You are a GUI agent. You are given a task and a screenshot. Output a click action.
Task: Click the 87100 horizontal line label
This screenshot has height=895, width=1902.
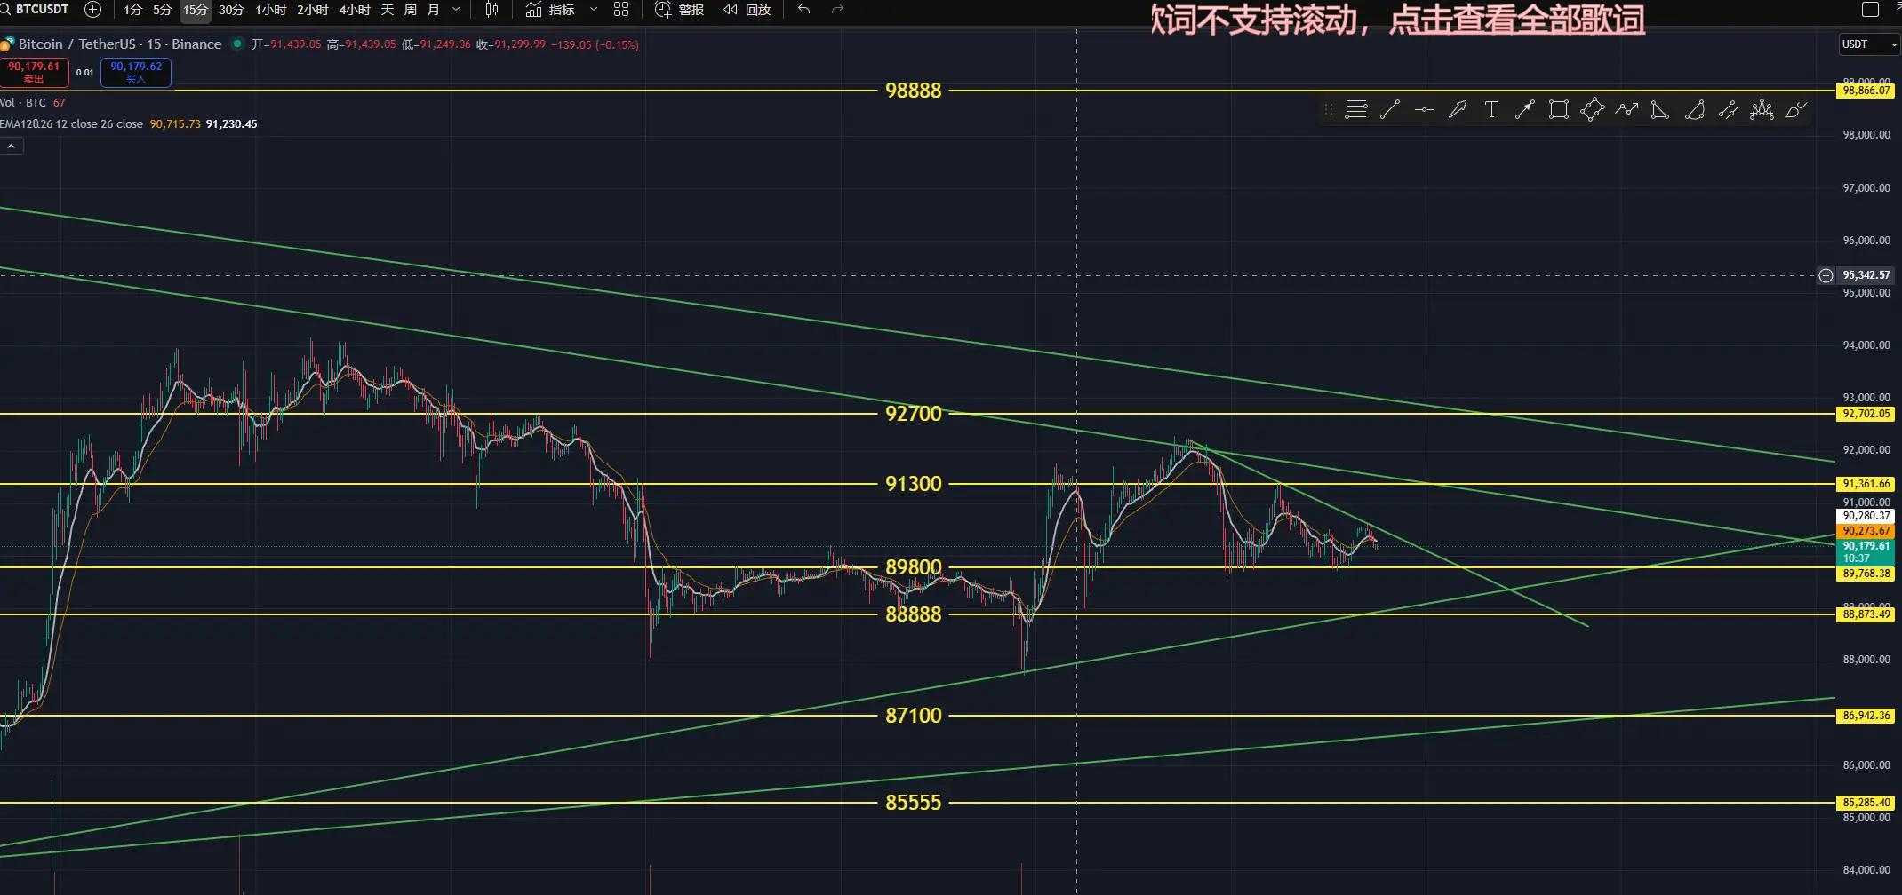(913, 716)
